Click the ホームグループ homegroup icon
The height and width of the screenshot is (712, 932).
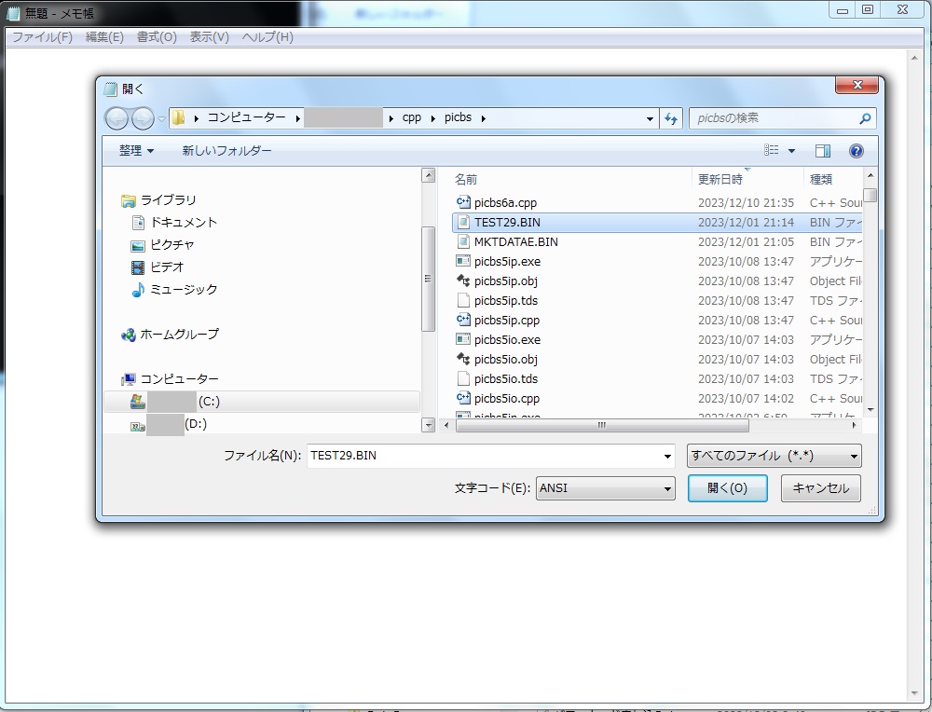pyautogui.click(x=128, y=335)
